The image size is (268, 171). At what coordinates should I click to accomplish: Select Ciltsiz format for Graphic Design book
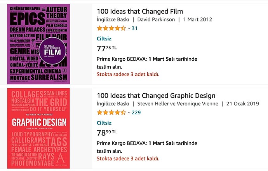(x=104, y=123)
